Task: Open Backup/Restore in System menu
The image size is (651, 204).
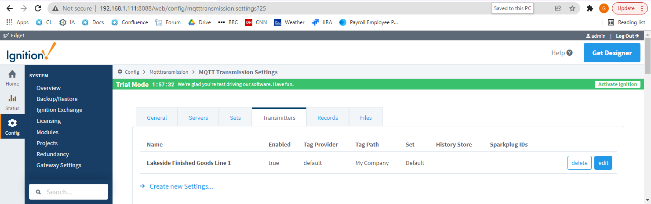Action: click(57, 99)
